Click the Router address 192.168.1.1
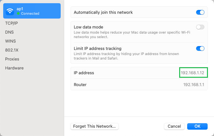The image size is (214, 136). (x=194, y=84)
